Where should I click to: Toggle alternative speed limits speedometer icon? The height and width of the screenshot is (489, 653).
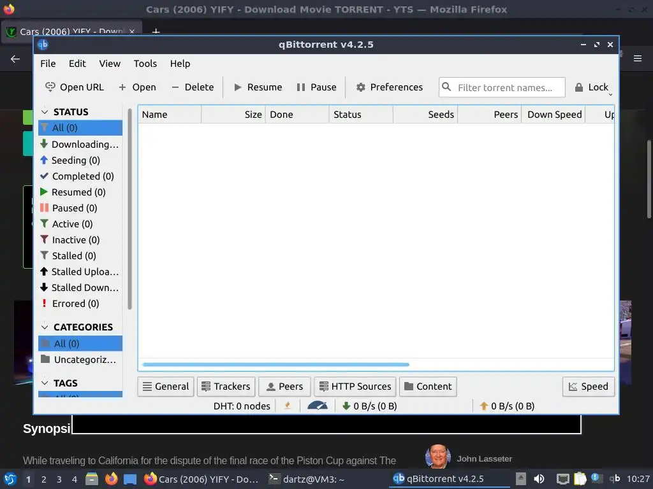coord(318,406)
